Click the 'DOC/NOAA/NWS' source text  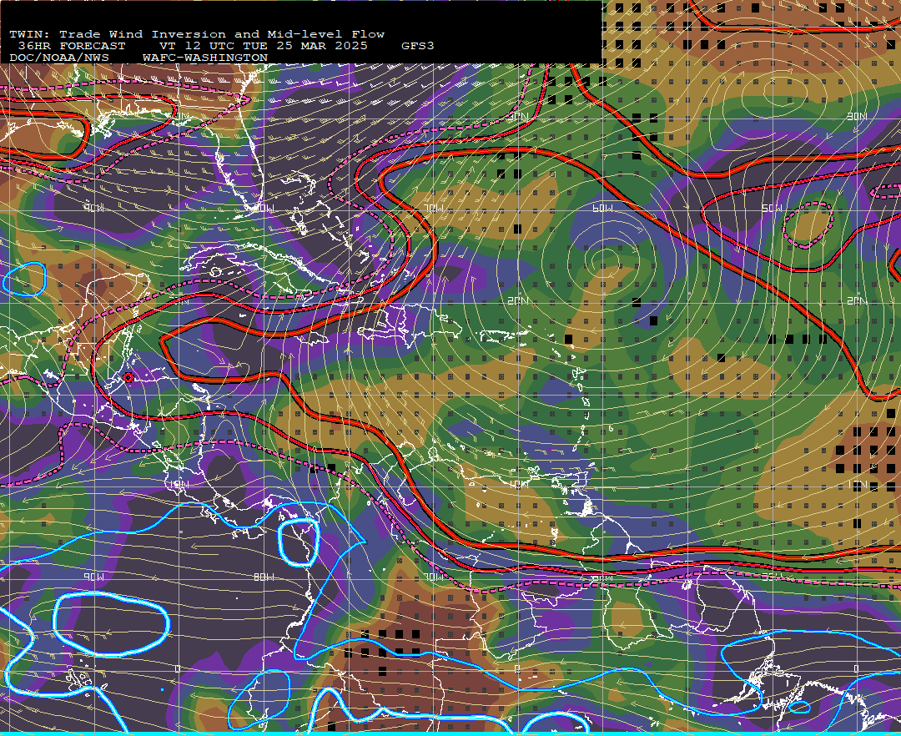(x=58, y=58)
